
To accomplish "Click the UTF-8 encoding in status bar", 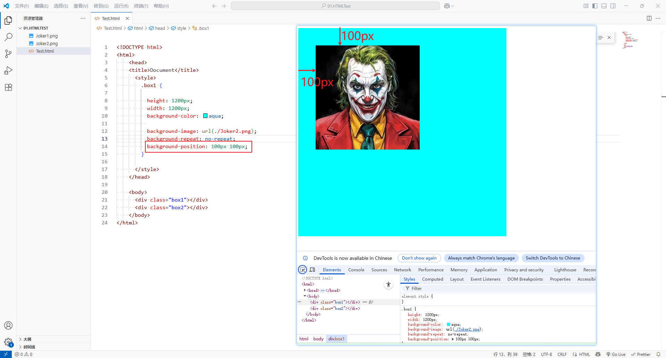I will [x=546, y=354].
